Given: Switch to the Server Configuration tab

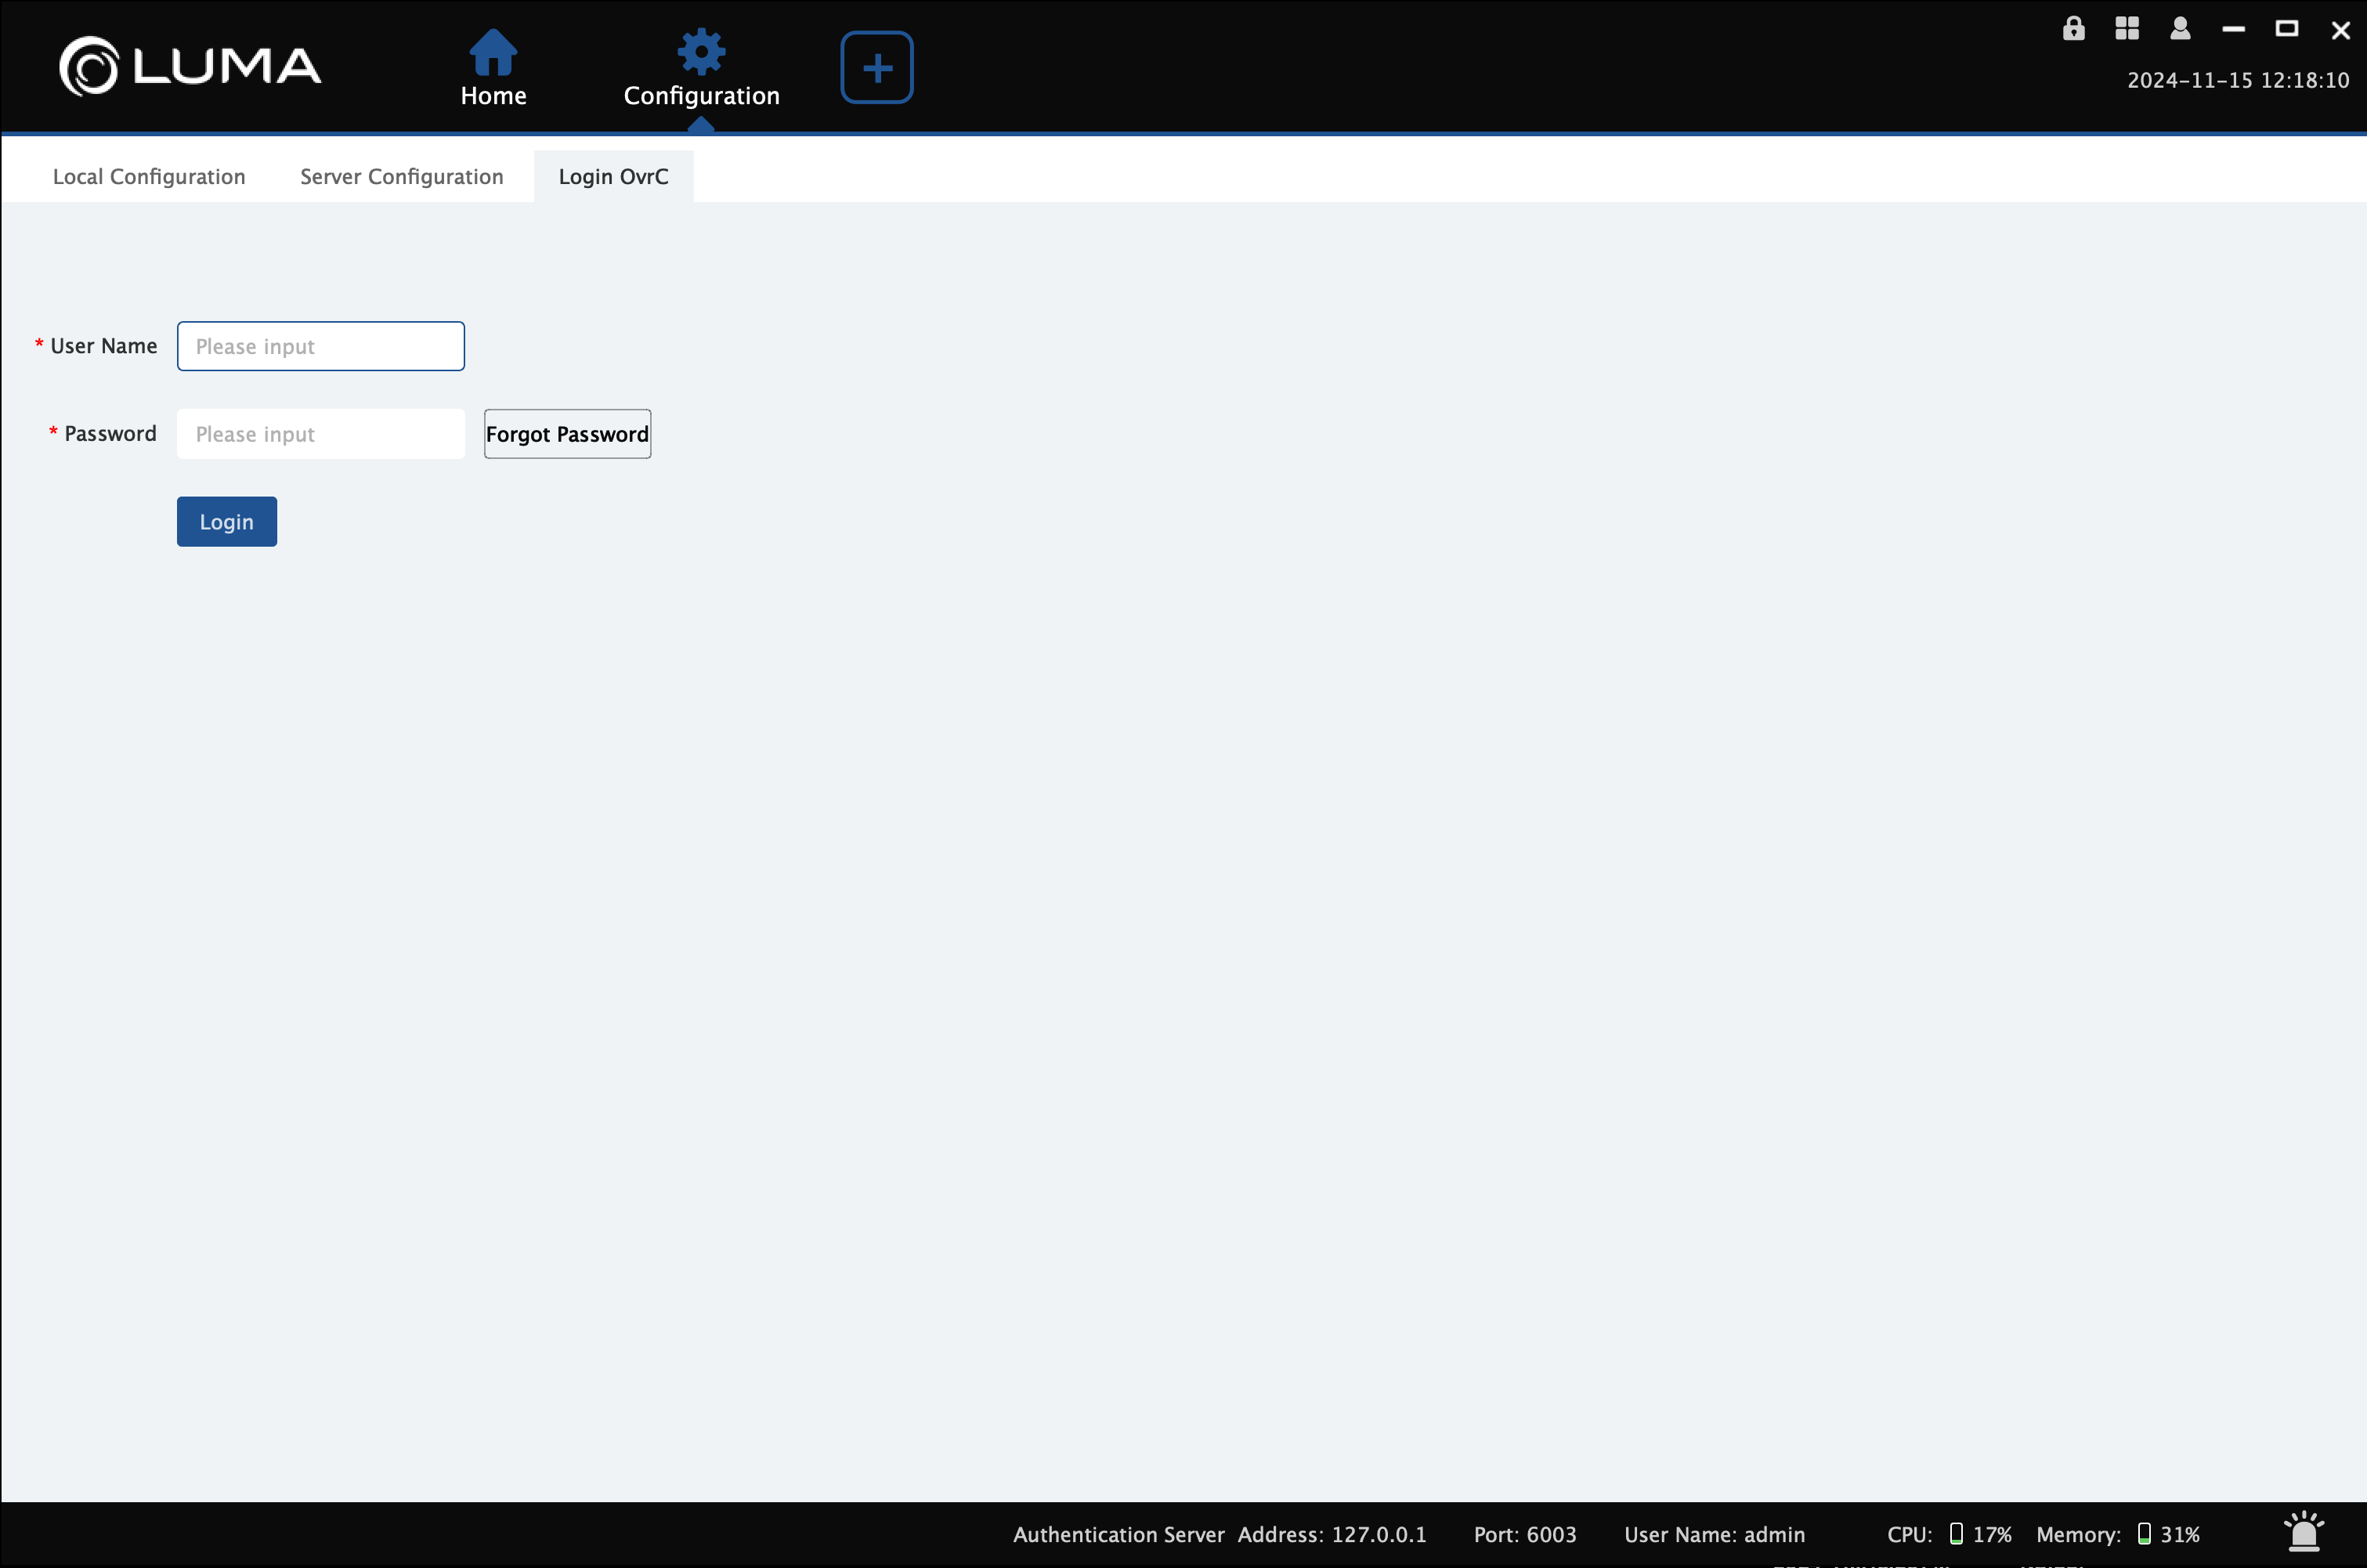Looking at the screenshot, I should click(401, 176).
